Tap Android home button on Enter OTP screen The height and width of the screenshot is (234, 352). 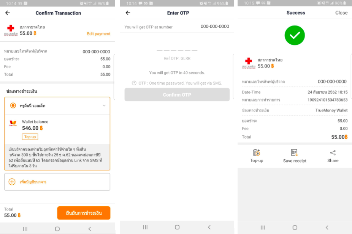pos(177,227)
